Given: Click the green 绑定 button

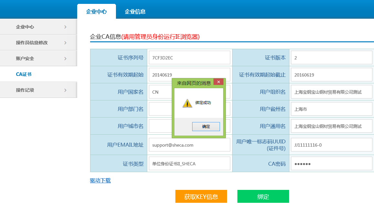Looking at the screenshot, I should tap(263, 197).
